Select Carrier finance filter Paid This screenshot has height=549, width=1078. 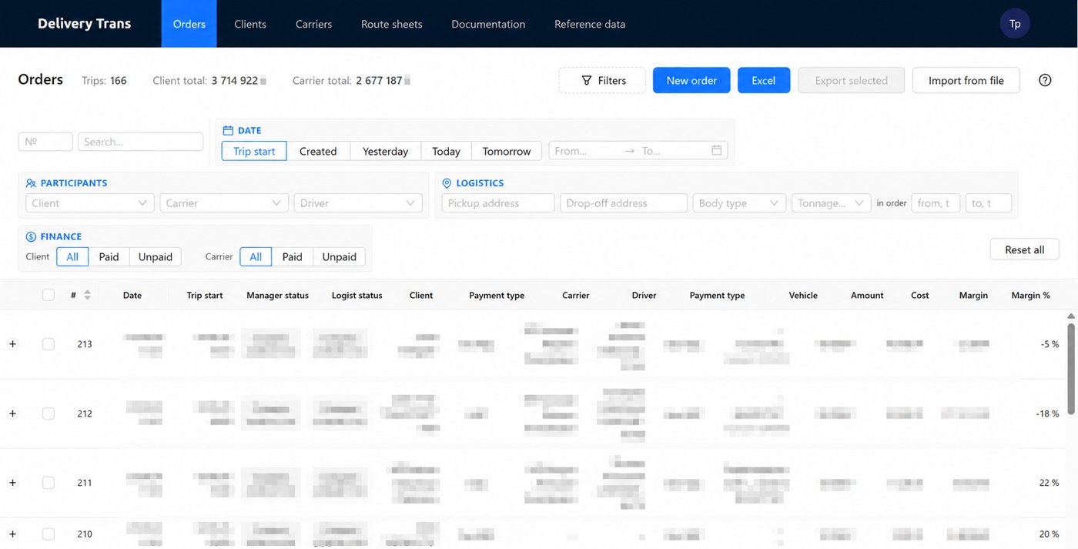[x=292, y=256]
